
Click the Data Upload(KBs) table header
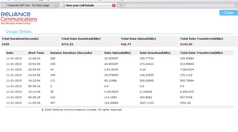pyautogui.click(x=118, y=53)
